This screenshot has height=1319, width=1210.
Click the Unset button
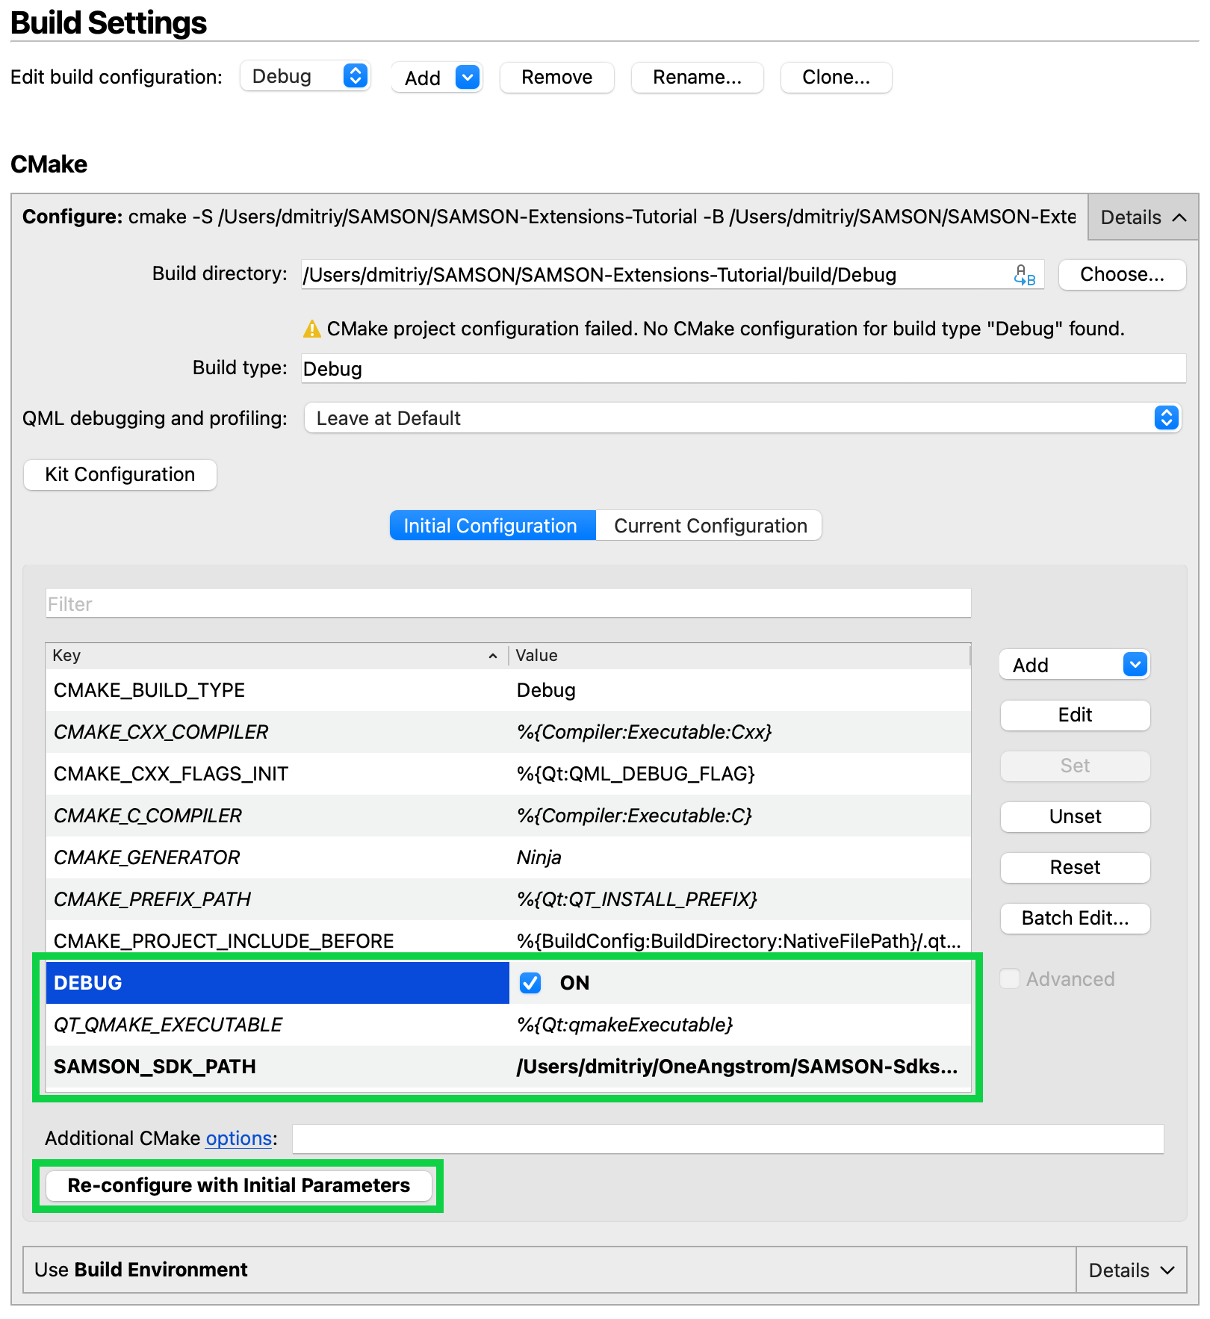pos(1075,816)
